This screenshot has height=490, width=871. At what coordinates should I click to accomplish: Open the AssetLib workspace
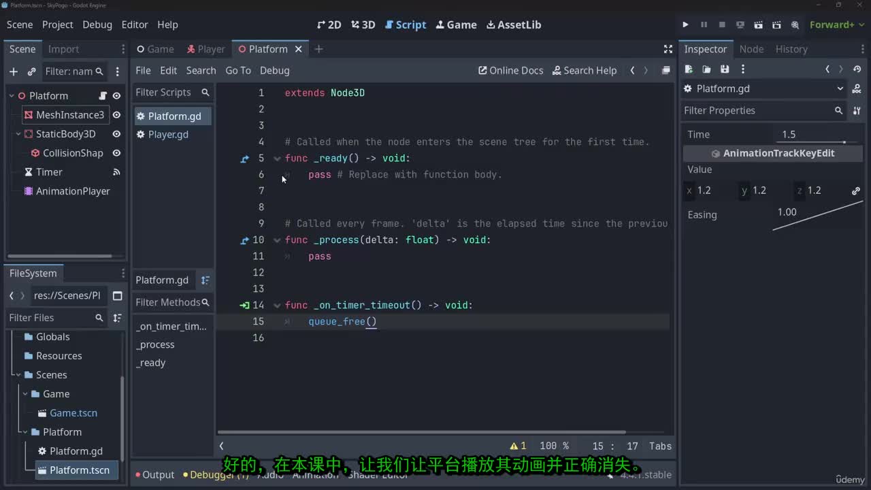(x=514, y=24)
